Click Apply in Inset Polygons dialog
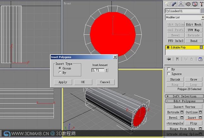 (63, 82)
